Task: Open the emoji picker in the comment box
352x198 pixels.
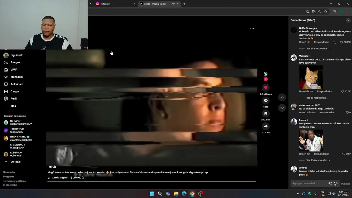Action: tap(335, 184)
